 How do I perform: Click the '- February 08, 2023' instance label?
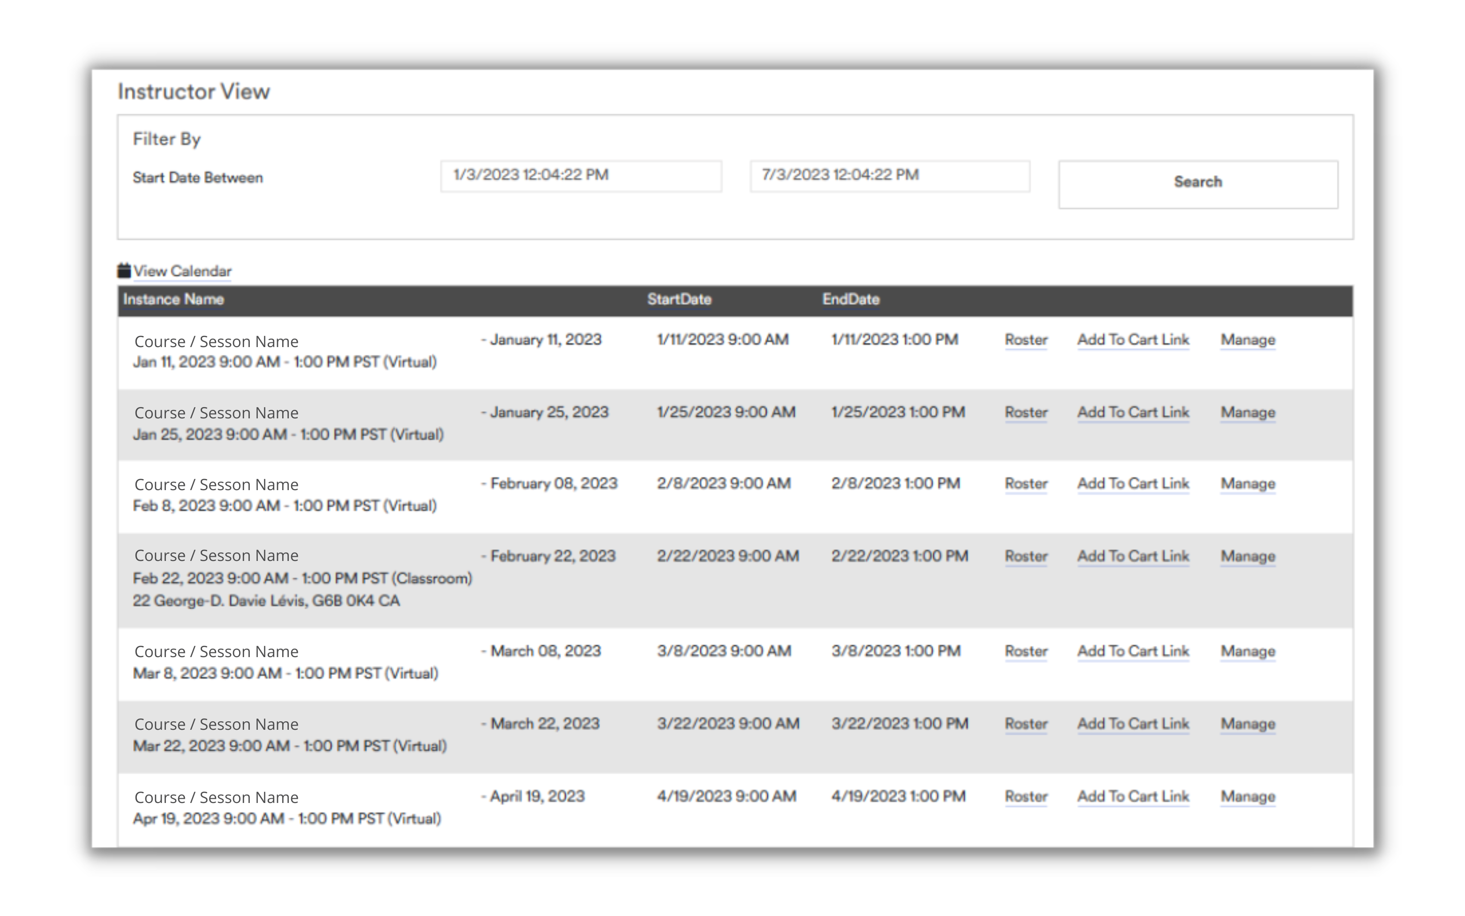pos(549,484)
